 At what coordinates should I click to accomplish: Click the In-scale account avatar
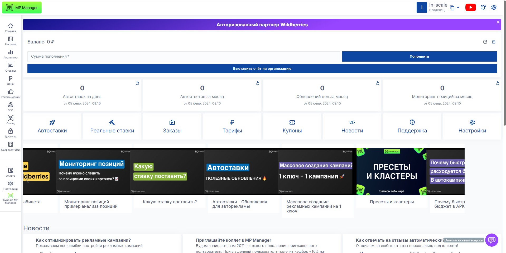pyautogui.click(x=422, y=7)
